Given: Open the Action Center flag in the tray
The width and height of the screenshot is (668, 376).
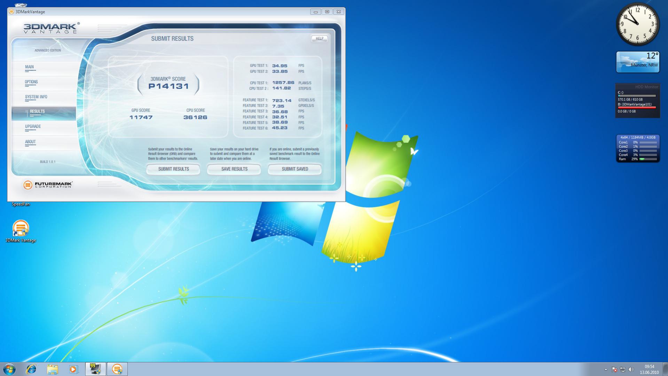Looking at the screenshot, I should pos(614,369).
